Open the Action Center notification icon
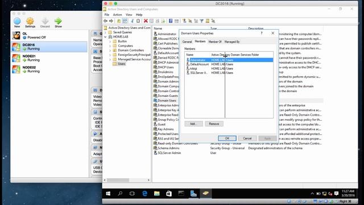The image size is (364, 205). click(x=336, y=194)
